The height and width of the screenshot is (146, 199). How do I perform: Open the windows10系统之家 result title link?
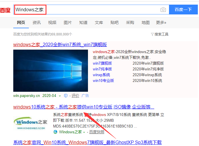[x=84, y=107]
